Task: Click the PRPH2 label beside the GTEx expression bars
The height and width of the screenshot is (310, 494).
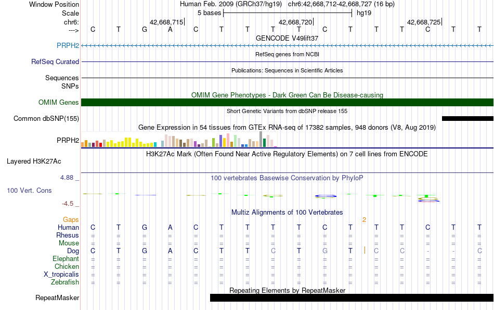Action: [x=68, y=140]
